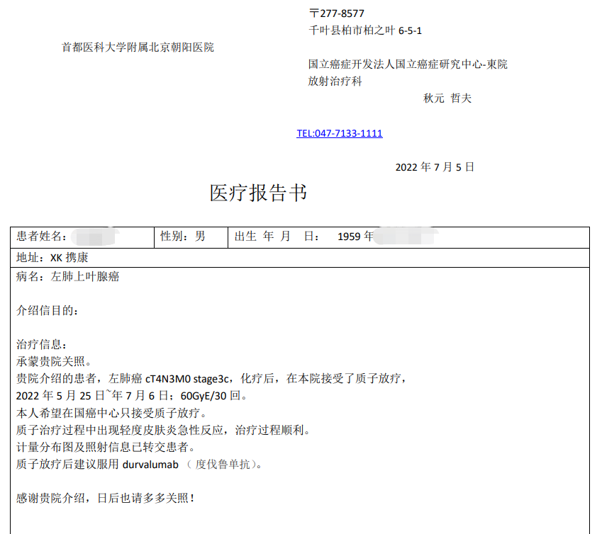Click the 介绍信目的 heading
Screen dimensions: 602x534
48,310
